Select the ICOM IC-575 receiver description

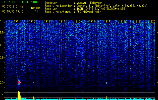pos(101,9)
